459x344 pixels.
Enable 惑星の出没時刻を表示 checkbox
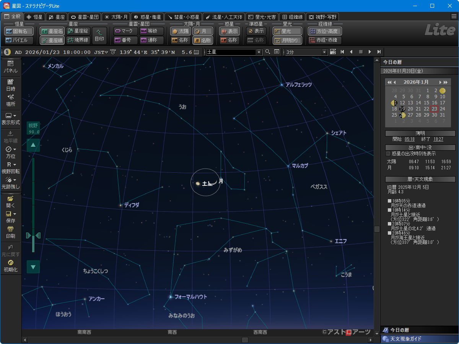pos(388,154)
